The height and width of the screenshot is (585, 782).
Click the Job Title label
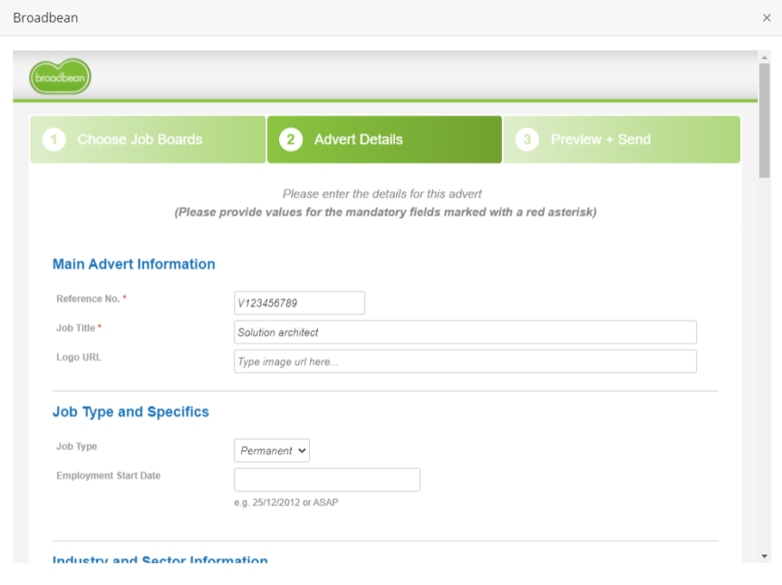pos(75,328)
